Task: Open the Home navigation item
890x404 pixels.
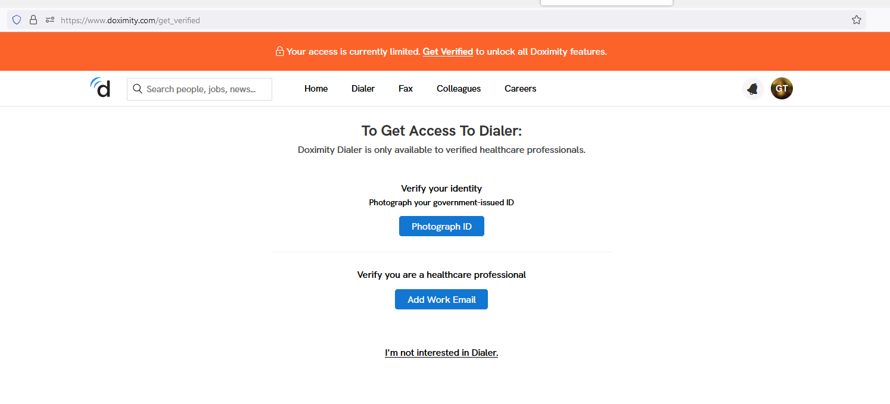Action: click(316, 88)
